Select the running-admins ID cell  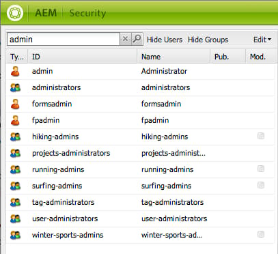(58, 169)
